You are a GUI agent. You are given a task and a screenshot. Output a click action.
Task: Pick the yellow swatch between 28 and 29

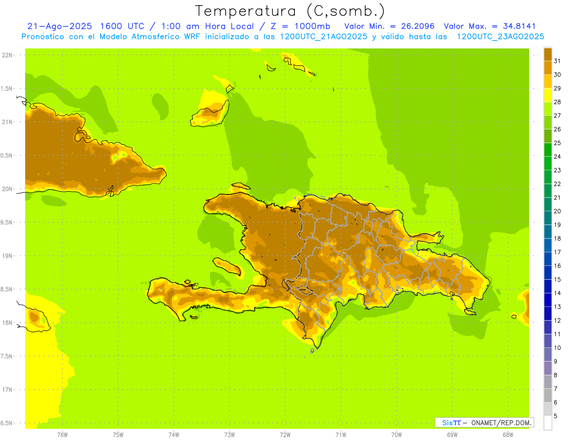548,95
